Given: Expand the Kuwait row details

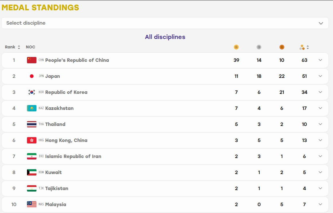Looking at the screenshot, I should coord(320,172).
